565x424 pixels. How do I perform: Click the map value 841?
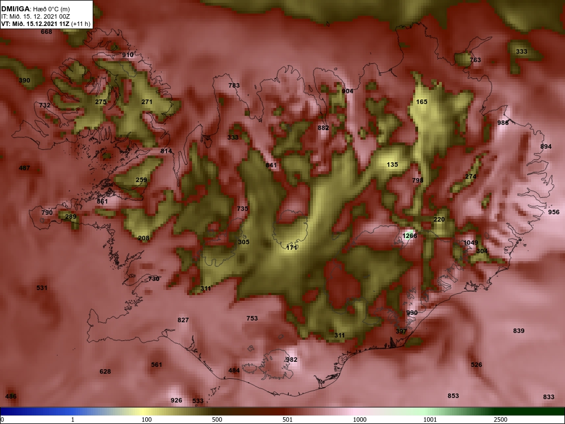click(271, 165)
